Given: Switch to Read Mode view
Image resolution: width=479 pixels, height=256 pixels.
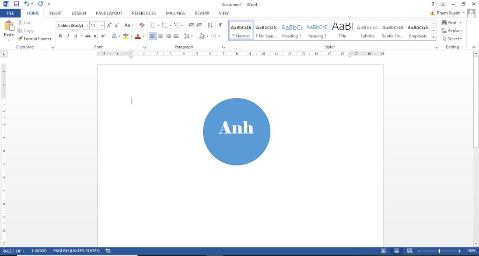Looking at the screenshot, I should [383, 251].
